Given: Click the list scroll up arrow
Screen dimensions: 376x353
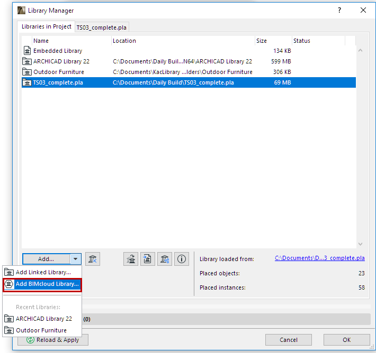Looking at the screenshot, I should pos(360,51).
